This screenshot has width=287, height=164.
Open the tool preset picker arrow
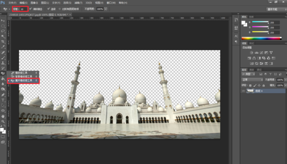pyautogui.click(x=10, y=9)
